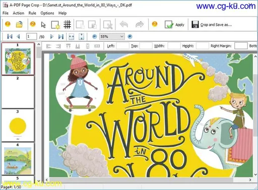Go to the last page
This screenshot has width=258, height=190.
[61, 36]
